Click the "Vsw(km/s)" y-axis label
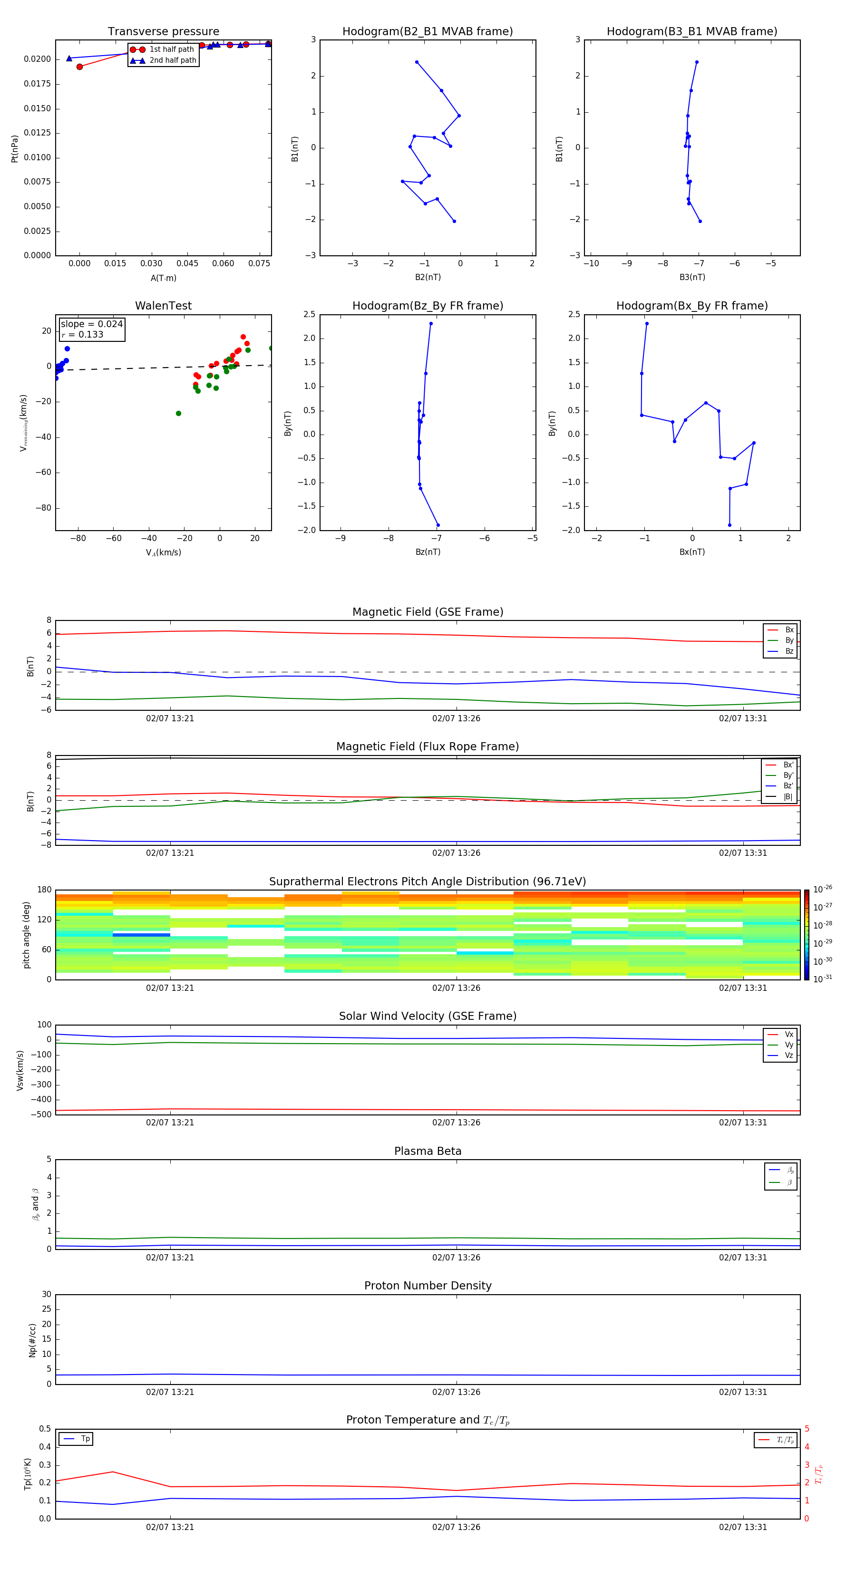The width and height of the screenshot is (856, 1569). pos(20,1070)
